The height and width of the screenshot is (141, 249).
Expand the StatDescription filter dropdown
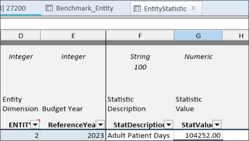coord(168,125)
